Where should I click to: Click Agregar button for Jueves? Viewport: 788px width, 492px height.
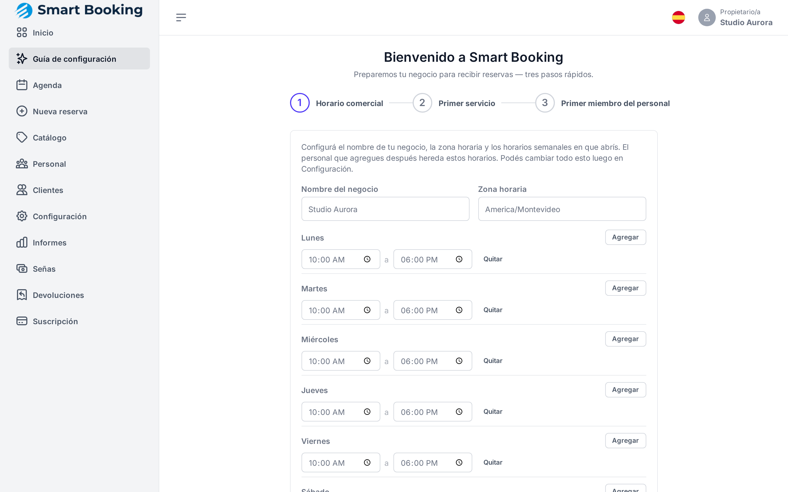tap(625, 389)
